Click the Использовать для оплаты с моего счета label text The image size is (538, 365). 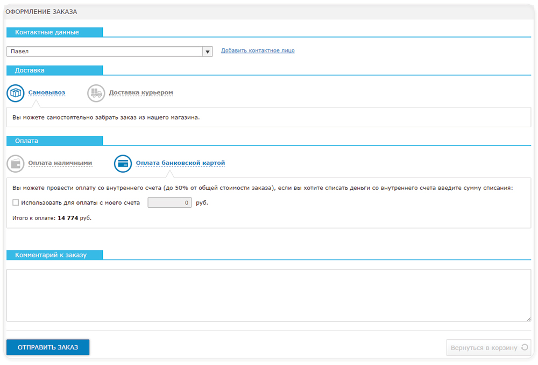(80, 203)
